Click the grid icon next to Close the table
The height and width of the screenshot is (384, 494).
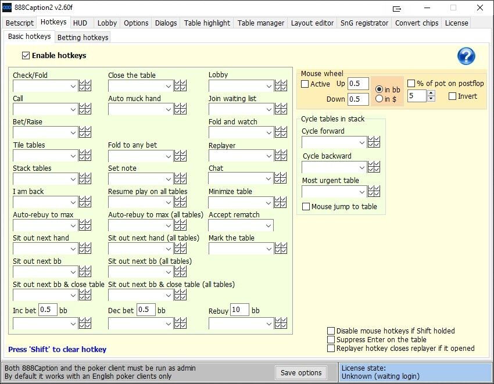point(180,85)
